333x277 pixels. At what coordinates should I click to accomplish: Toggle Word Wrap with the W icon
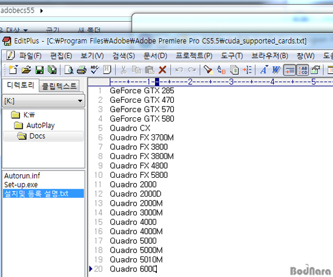click(276, 70)
